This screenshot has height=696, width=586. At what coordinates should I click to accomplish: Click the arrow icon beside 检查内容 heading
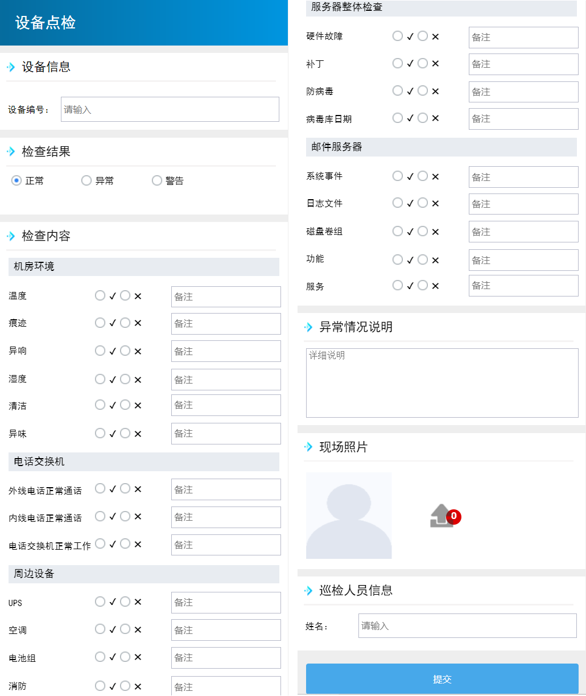click(x=11, y=236)
